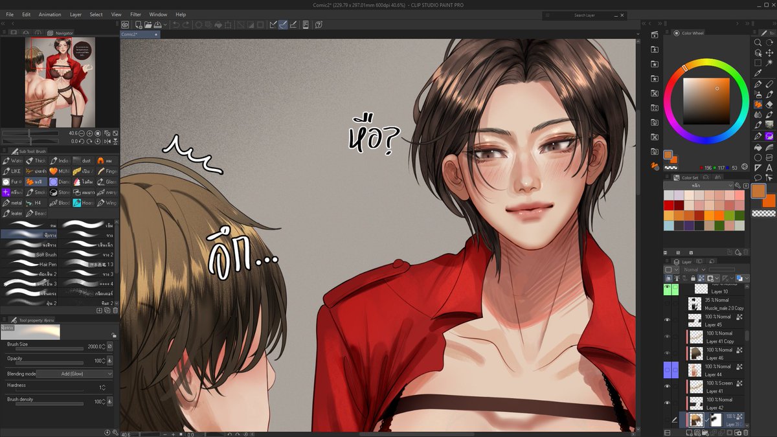Toggle snap to ruler icon
This screenshot has height=437, width=777.
[x=273, y=25]
